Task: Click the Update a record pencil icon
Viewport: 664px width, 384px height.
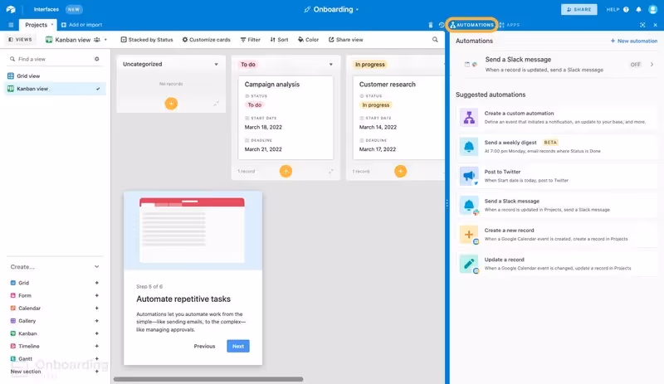Action: click(x=469, y=264)
